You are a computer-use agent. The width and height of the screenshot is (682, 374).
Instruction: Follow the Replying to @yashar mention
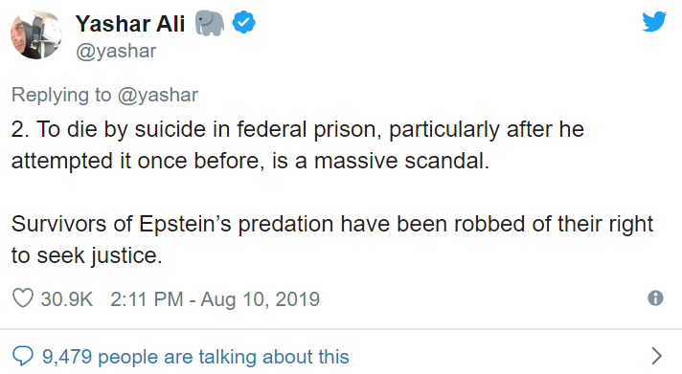tap(158, 95)
